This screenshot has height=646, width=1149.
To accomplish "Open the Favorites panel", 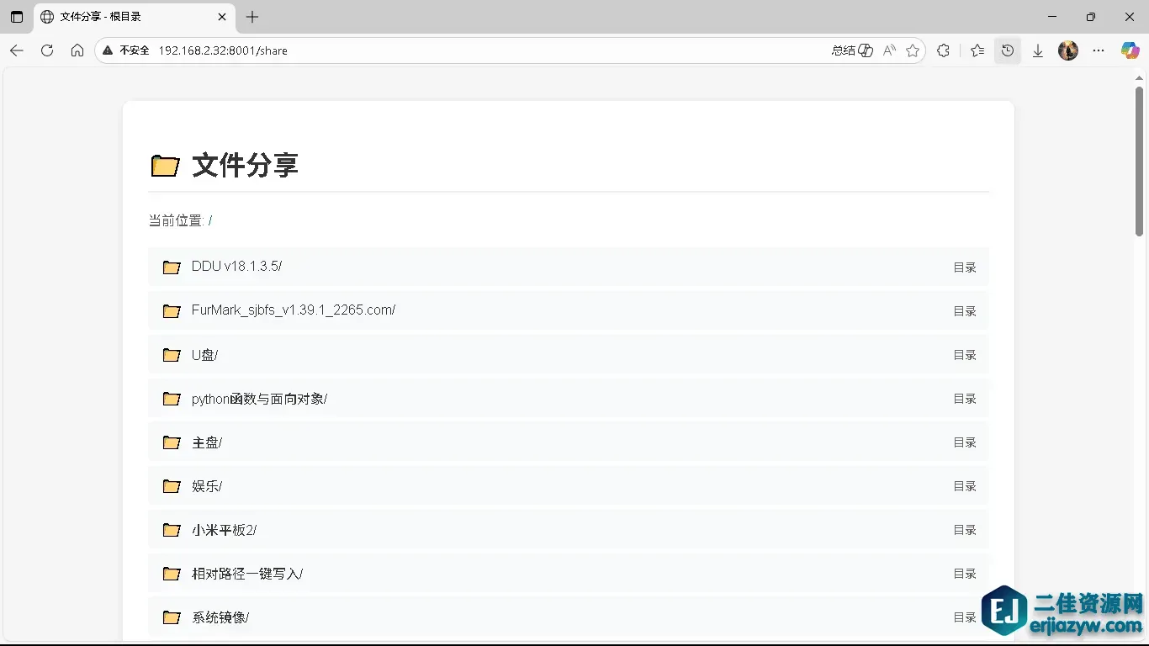I will point(977,50).
